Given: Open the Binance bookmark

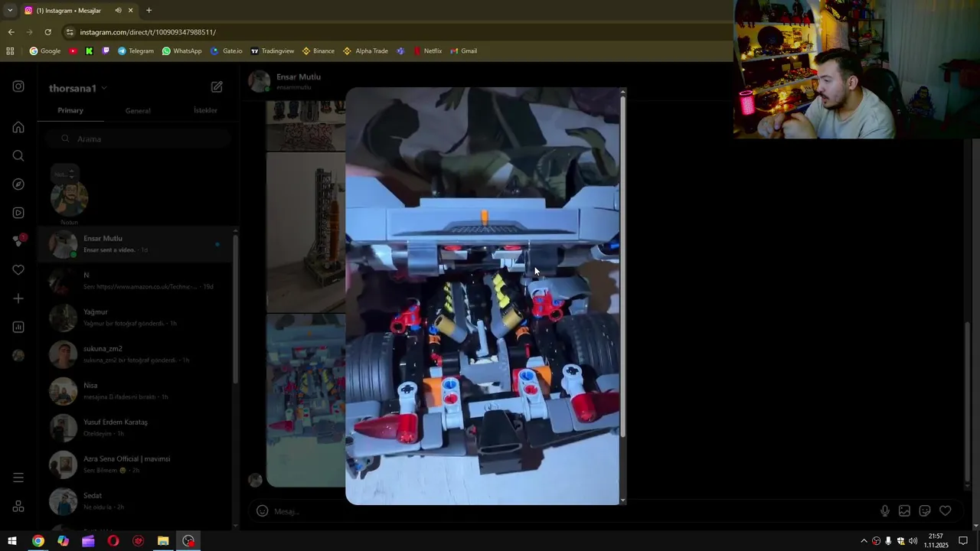Looking at the screenshot, I should 318,51.
